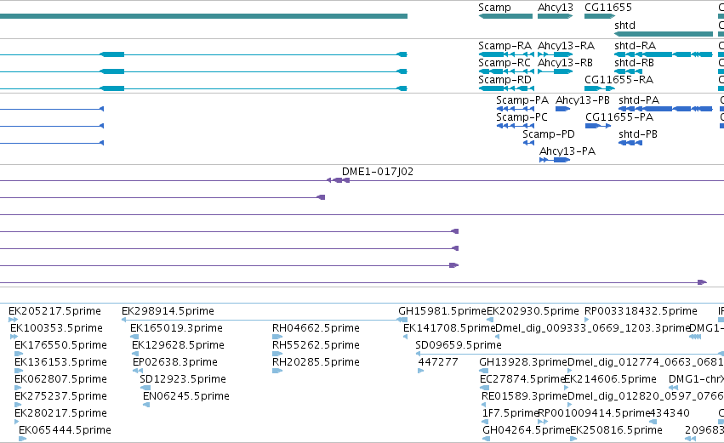The height and width of the screenshot is (443, 724).
Task: Select transcript shtd-RB
Action: (x=634, y=63)
